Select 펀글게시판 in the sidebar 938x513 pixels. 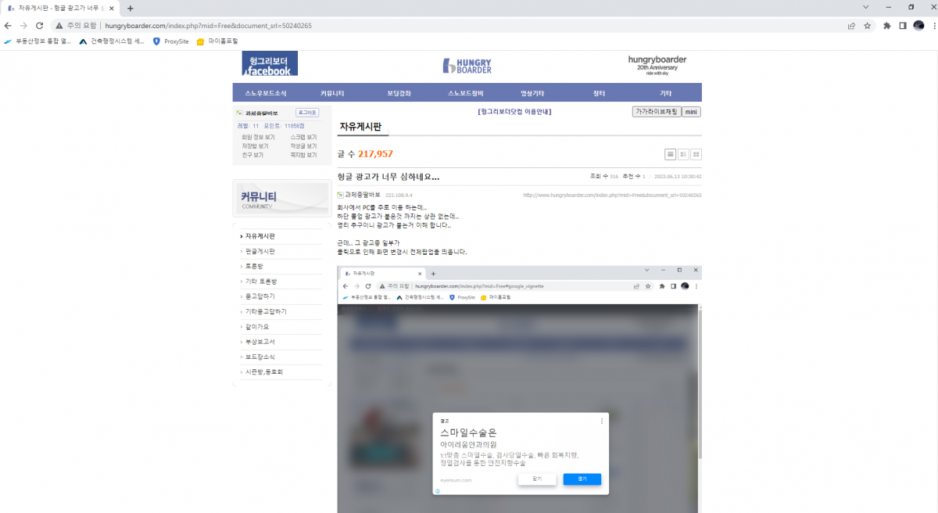point(260,251)
